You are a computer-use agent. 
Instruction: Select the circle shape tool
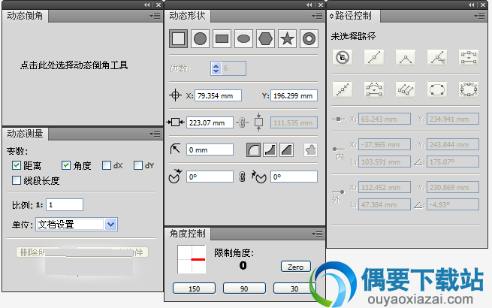pyautogui.click(x=200, y=39)
